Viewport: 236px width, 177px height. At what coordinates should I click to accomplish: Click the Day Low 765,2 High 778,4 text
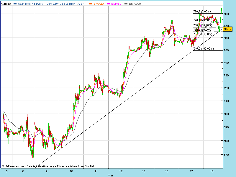point(66,4)
